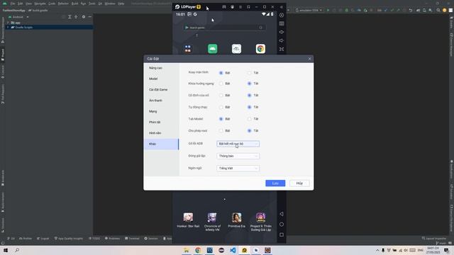Viewport: 454px width, 255px height.
Task: Switch to Phím tắt settings tab
Action: coord(161,122)
